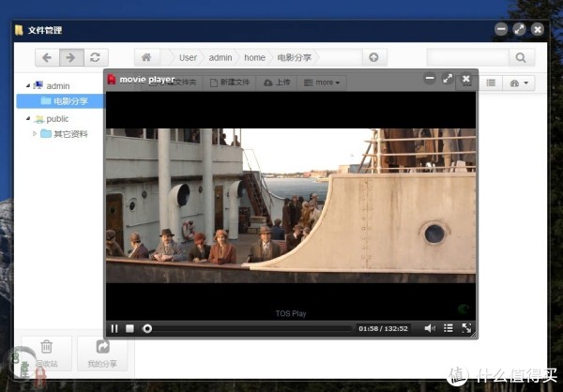Click 新建文件 new file button
The width and height of the screenshot is (563, 392).
tap(230, 83)
